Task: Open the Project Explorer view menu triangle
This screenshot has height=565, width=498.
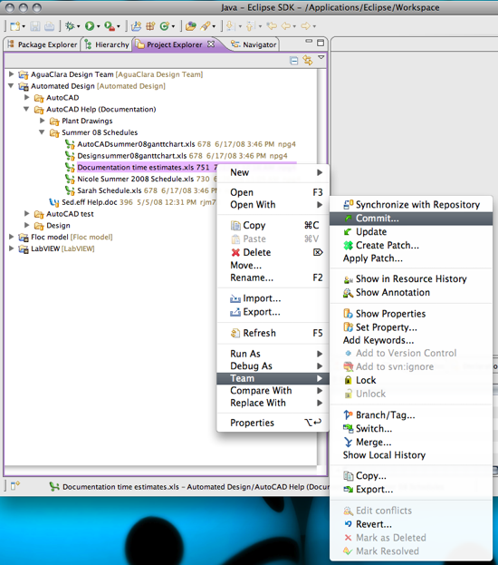Action: (x=321, y=57)
